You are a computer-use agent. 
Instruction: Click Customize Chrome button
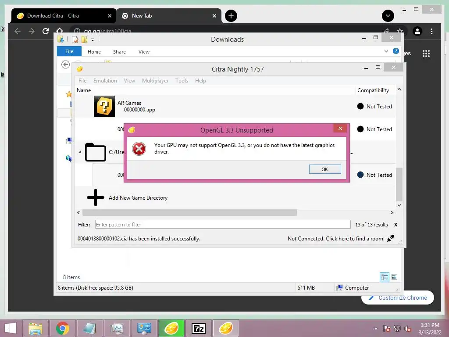pyautogui.click(x=398, y=298)
